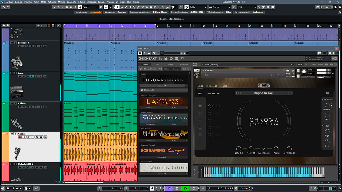
Task: Toggle the EQ effect on
Action: (x=323, y=126)
